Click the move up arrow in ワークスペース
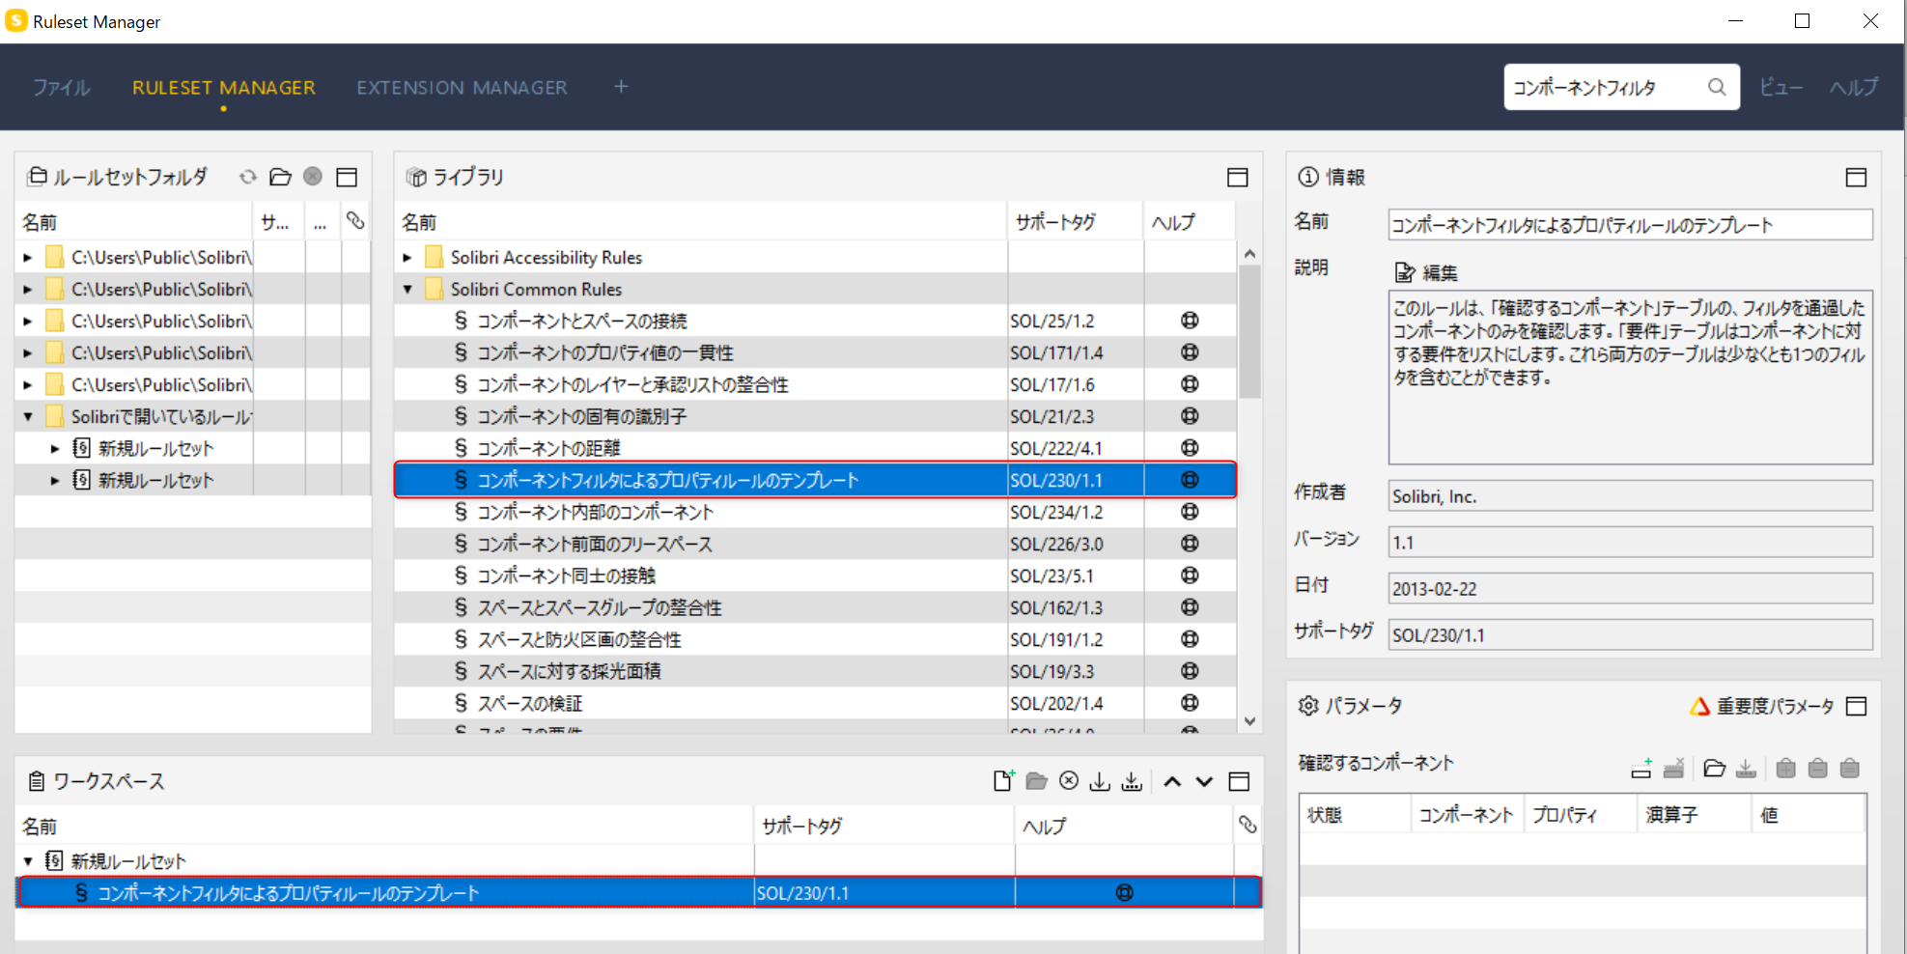The image size is (1907, 954). click(1172, 782)
